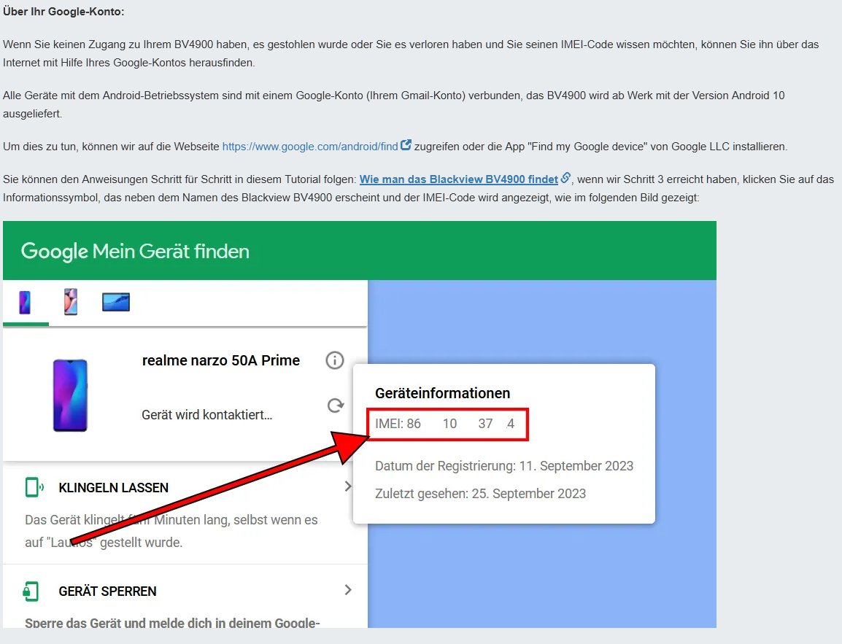This screenshot has height=644, width=842.
Task: Expand the KLINGELN LASSEN chevron arrow
Action: pyautogui.click(x=348, y=486)
